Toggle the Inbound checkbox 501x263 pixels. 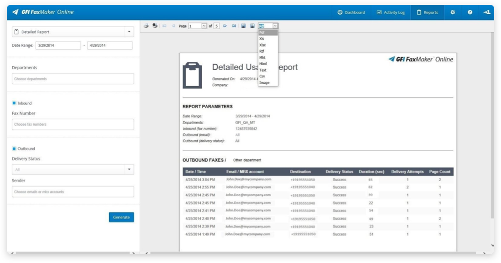coord(14,103)
